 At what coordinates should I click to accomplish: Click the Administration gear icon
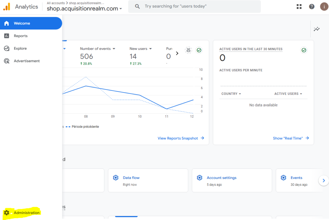click(x=6, y=213)
